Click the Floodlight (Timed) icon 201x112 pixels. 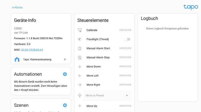(80, 39)
